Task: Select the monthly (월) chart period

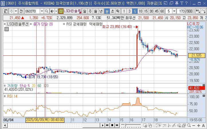Action: 95,11
